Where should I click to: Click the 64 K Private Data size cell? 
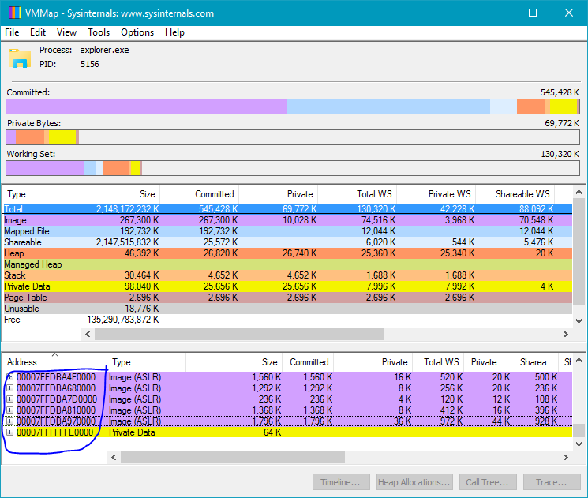[272, 432]
